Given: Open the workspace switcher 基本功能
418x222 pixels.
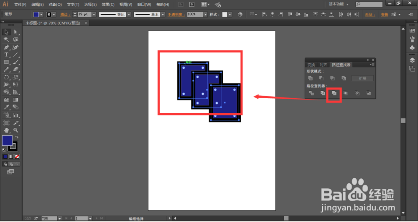Looking at the screenshot, I should click(x=339, y=4).
